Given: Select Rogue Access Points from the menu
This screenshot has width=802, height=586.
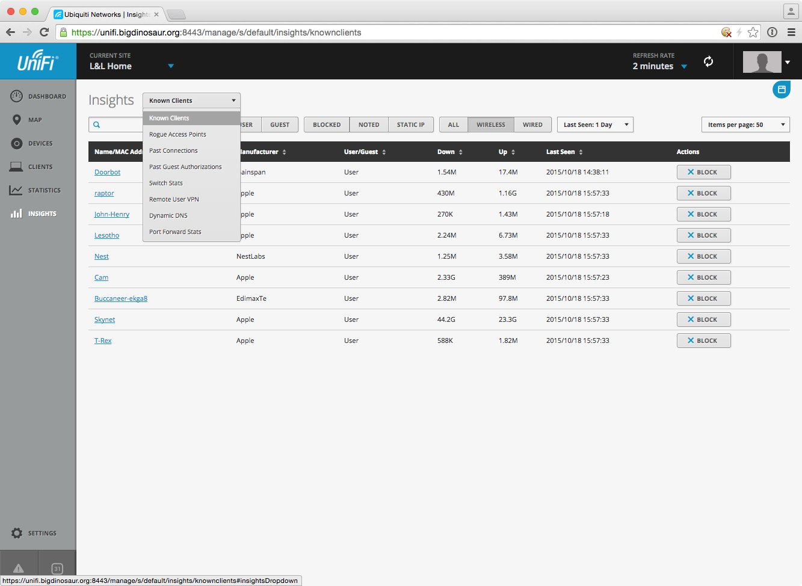Looking at the screenshot, I should [177, 134].
